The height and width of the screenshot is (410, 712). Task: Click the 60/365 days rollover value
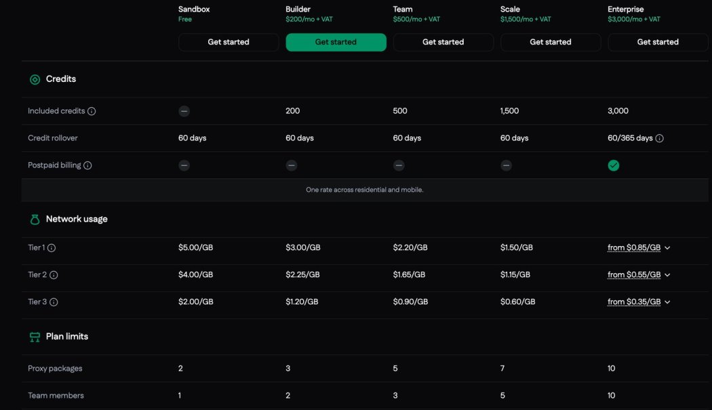(630, 138)
